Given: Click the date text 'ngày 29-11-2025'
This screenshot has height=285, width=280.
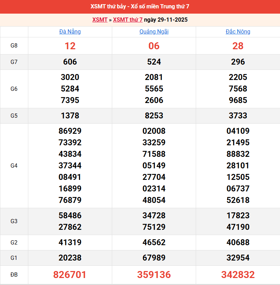Looking at the screenshot, I should tap(166, 20).
